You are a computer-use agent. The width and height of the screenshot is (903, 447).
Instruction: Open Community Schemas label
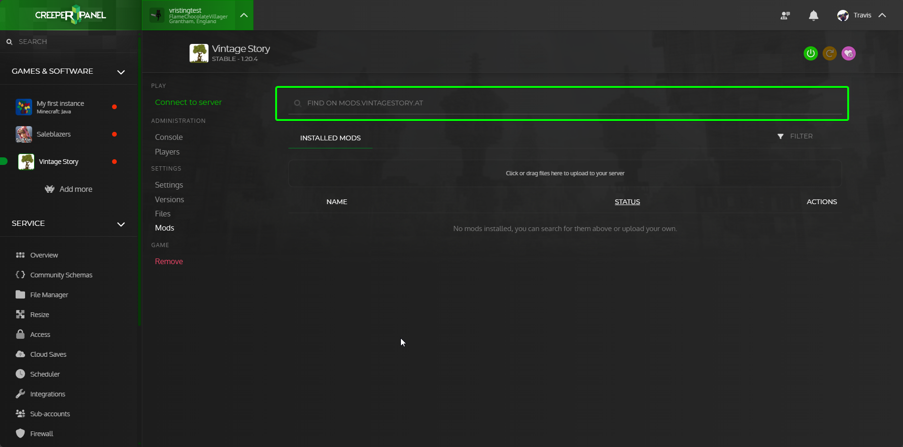pos(61,275)
